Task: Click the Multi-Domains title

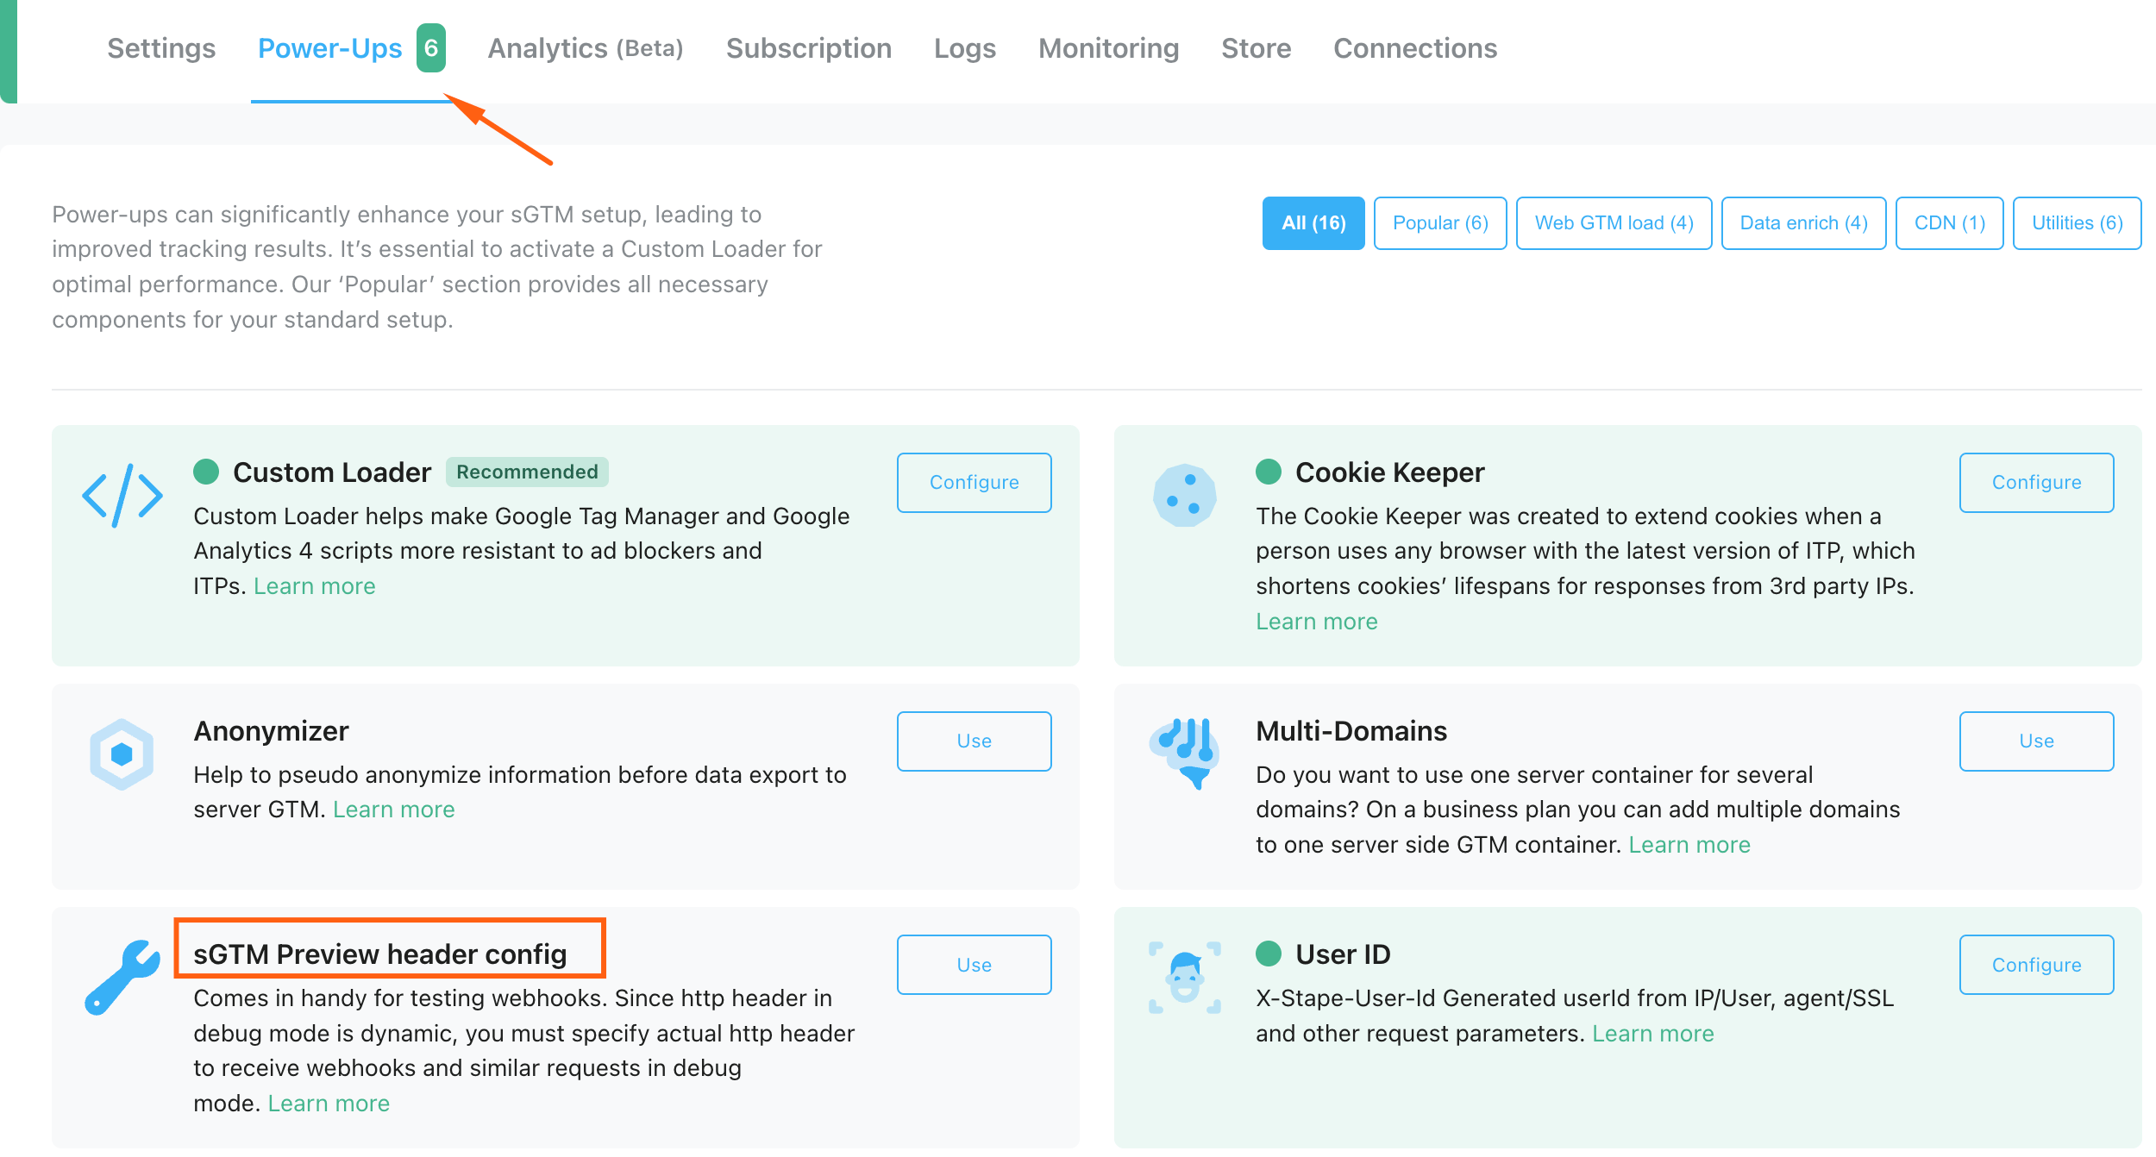Action: (1351, 730)
